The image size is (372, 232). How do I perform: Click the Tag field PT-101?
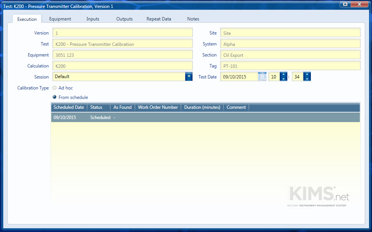tap(290, 66)
